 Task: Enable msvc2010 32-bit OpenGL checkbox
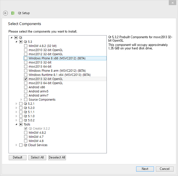[x=26, y=50]
